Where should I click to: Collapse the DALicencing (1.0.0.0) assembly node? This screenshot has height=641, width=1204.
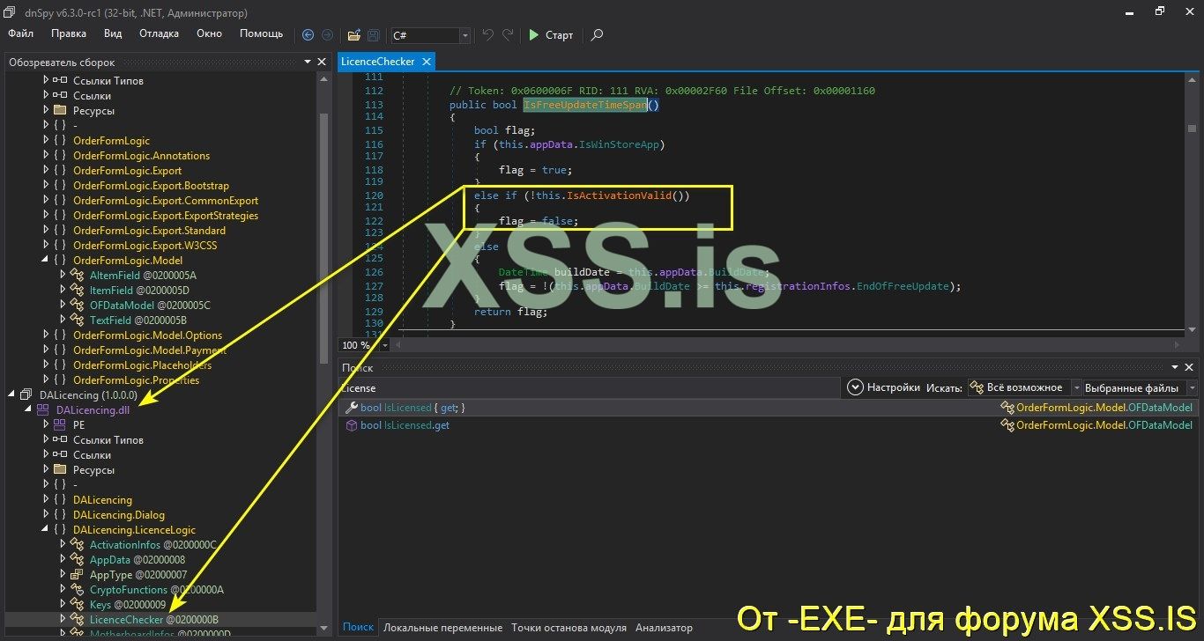tap(12, 395)
